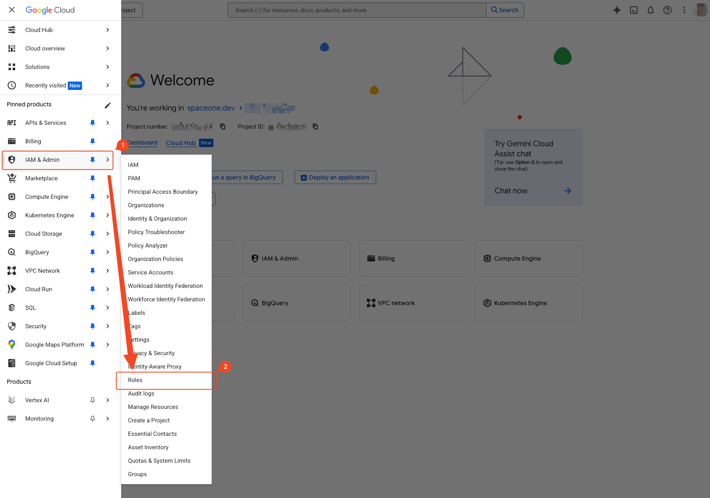Unpin APIs & Services
The width and height of the screenshot is (710, 498).
tap(93, 123)
